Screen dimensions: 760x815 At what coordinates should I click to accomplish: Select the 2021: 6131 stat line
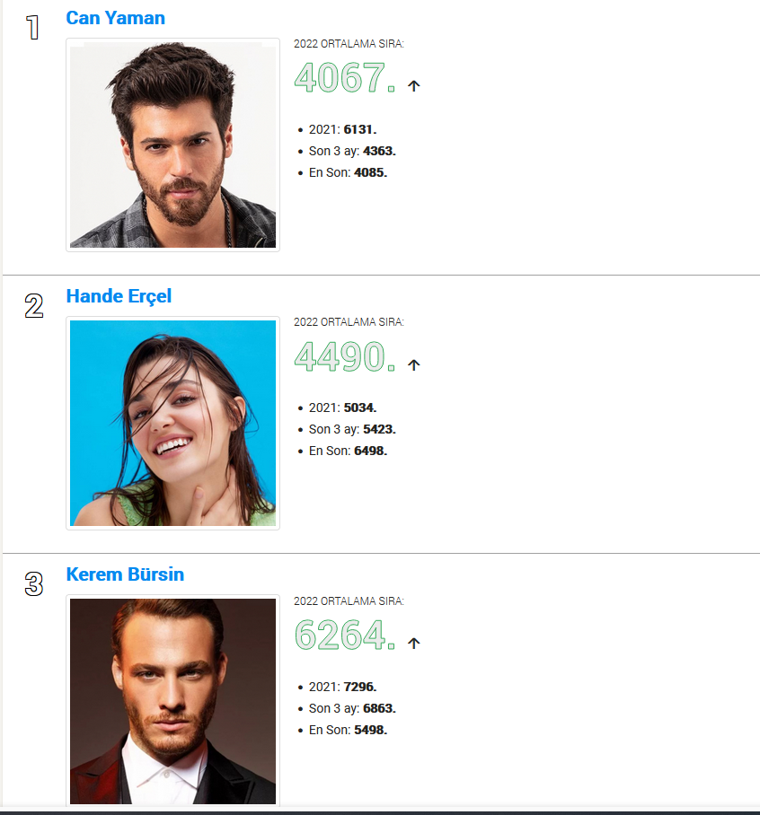pos(342,129)
